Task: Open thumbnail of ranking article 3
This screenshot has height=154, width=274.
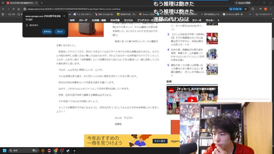Action: pyautogui.click(x=212, y=38)
